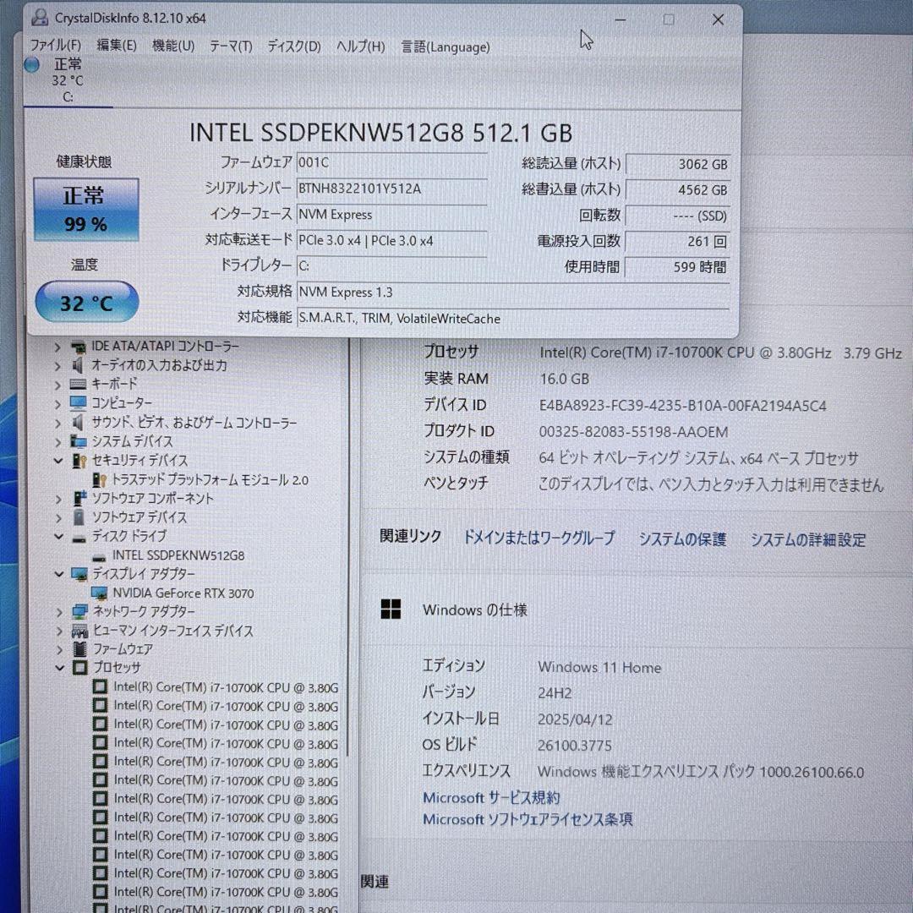The image size is (913, 913).
Task: Click the transfer mode field PCIe 3.0 x4
Action: point(391,240)
